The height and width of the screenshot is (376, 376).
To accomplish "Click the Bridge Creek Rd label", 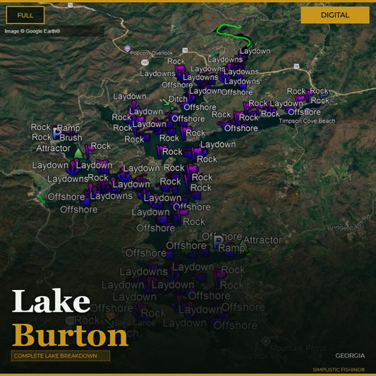I will click(x=349, y=224).
